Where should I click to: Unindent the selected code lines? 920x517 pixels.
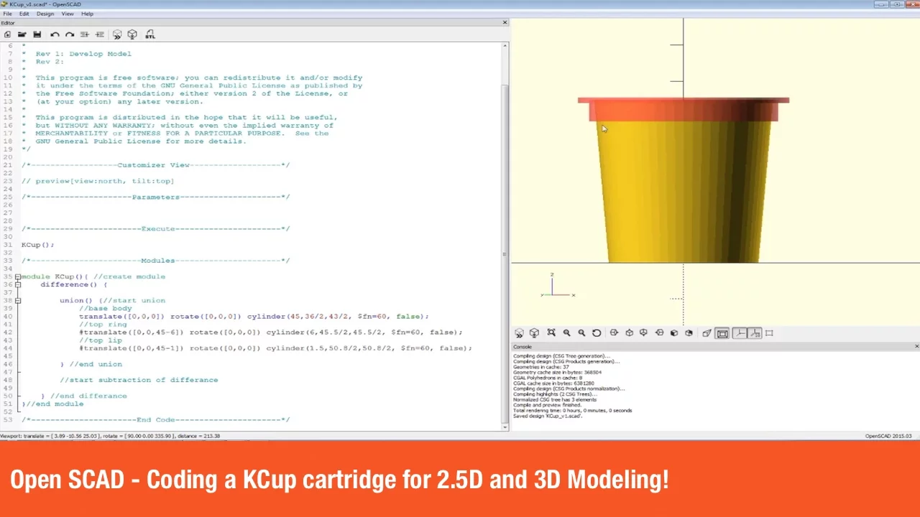(85, 34)
